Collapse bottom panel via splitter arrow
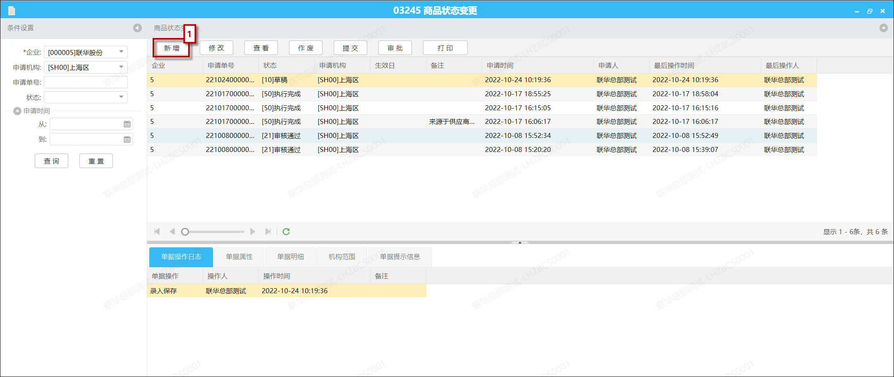The width and height of the screenshot is (894, 377). click(520, 242)
